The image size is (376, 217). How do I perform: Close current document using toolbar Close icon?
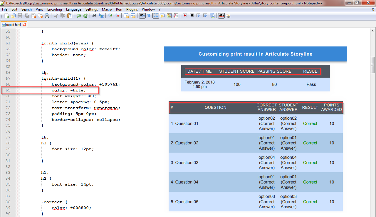click(x=33, y=16)
